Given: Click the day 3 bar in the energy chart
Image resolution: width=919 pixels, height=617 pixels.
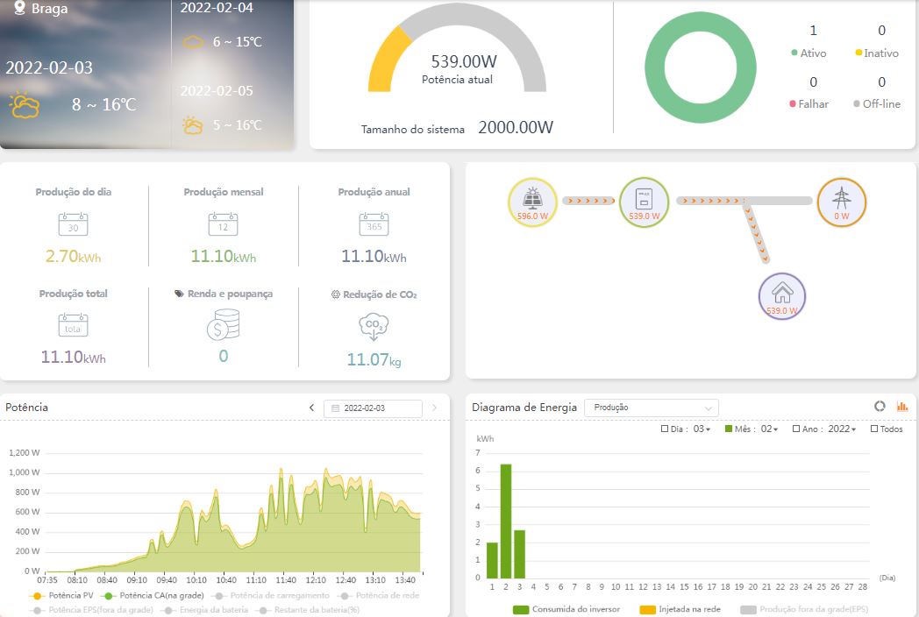Looking at the screenshot, I should point(519,554).
